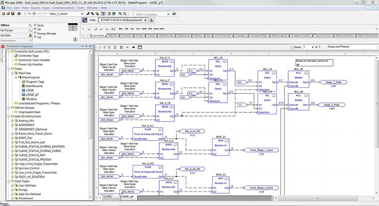The height and width of the screenshot is (206, 379).
Task: Click the Print toolbar icon
Action: pos(19,14)
